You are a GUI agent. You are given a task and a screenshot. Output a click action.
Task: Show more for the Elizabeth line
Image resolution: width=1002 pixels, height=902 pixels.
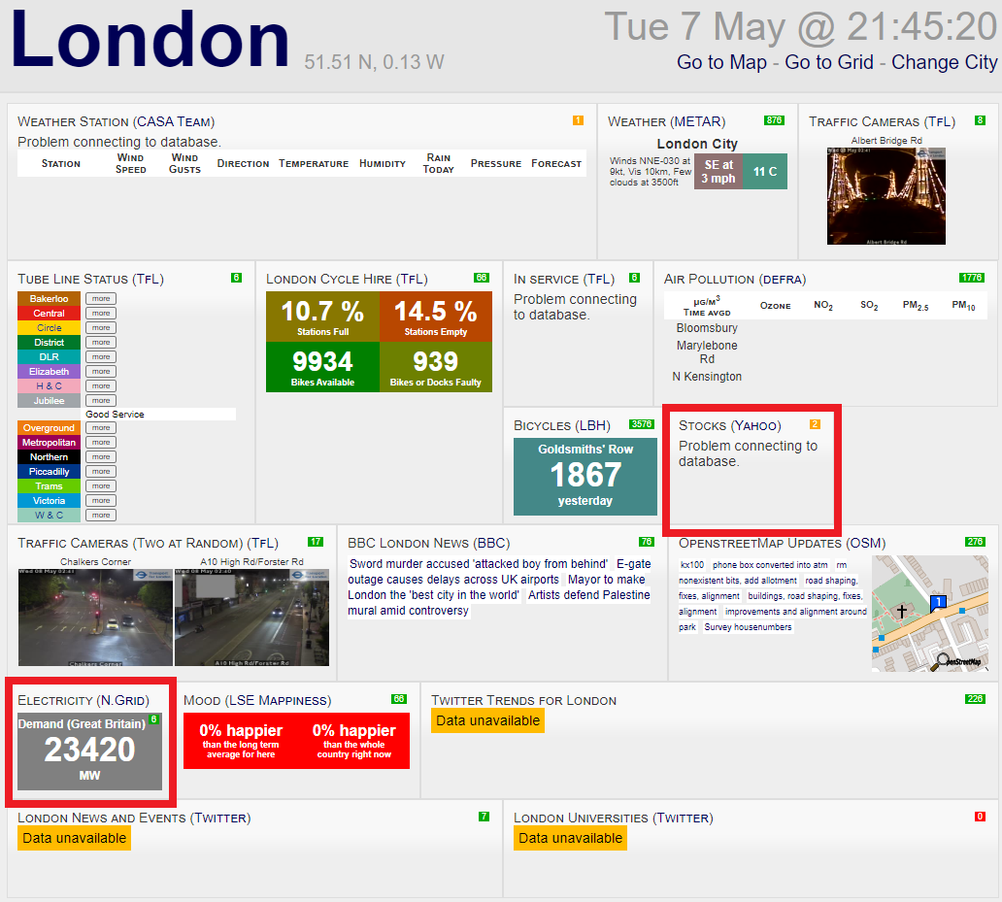101,371
